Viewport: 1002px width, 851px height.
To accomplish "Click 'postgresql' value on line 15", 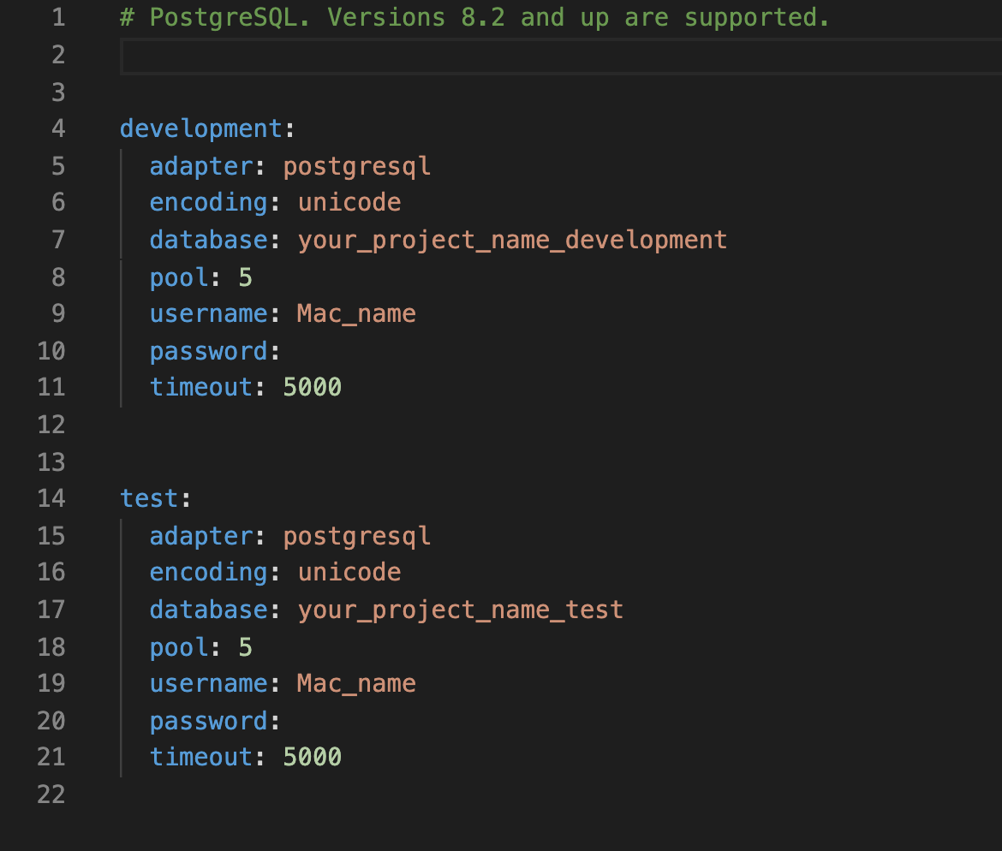I will click(356, 537).
